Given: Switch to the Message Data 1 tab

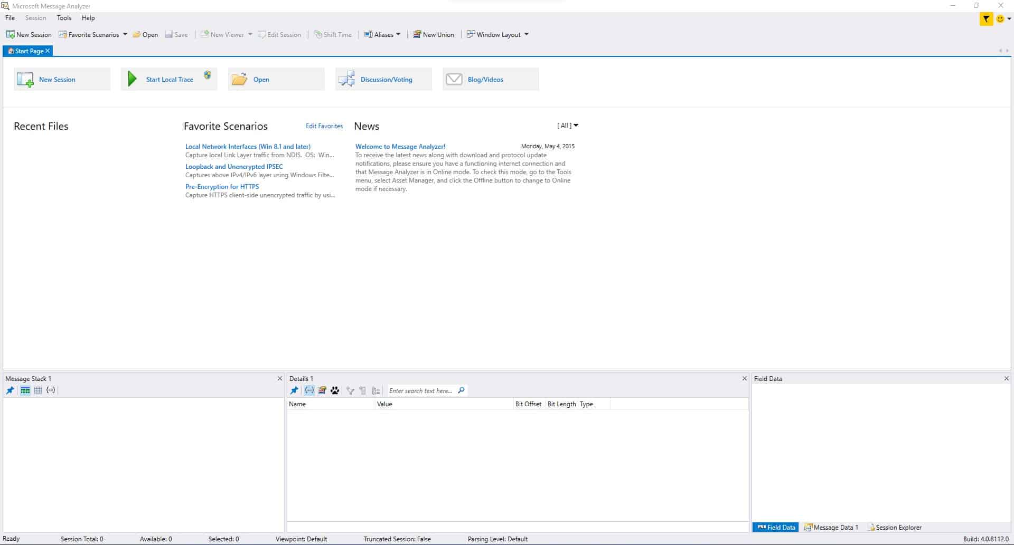Looking at the screenshot, I should 831,527.
